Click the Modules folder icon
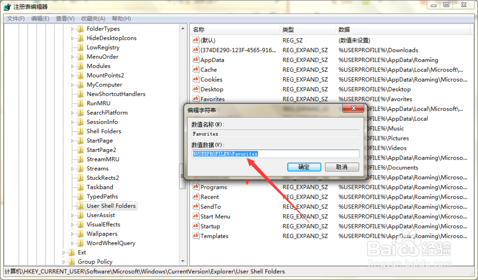This screenshot has height=280, width=478. [x=80, y=66]
